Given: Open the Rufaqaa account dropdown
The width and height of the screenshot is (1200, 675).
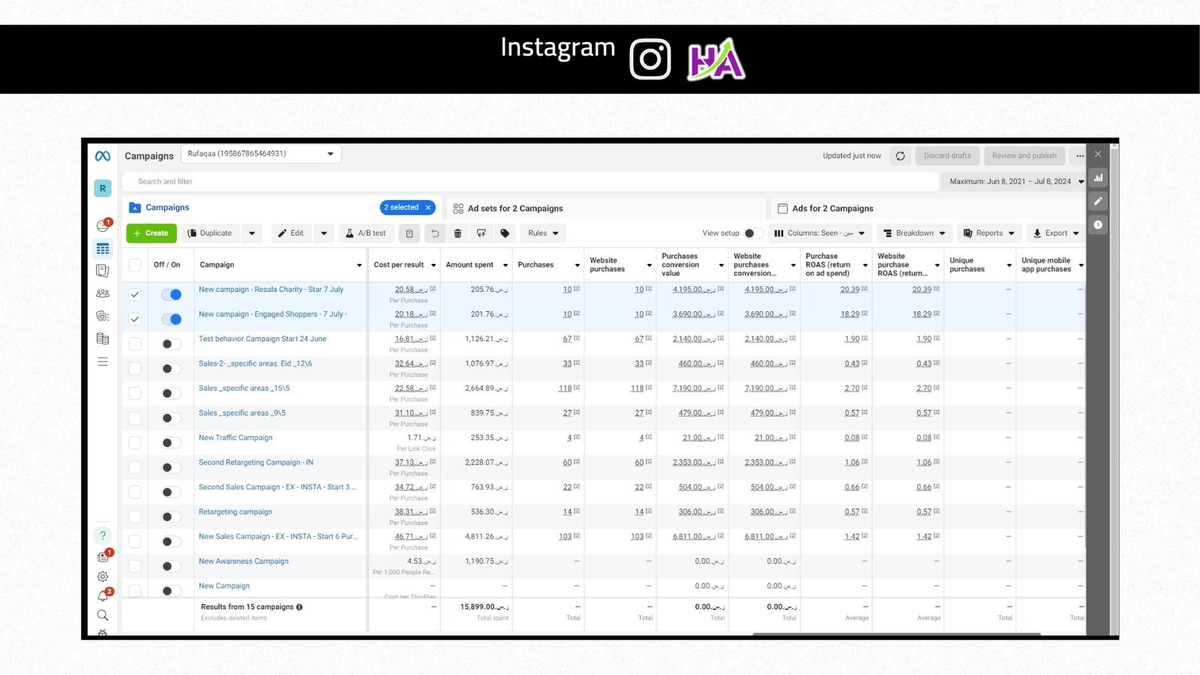Looking at the screenshot, I should (261, 154).
